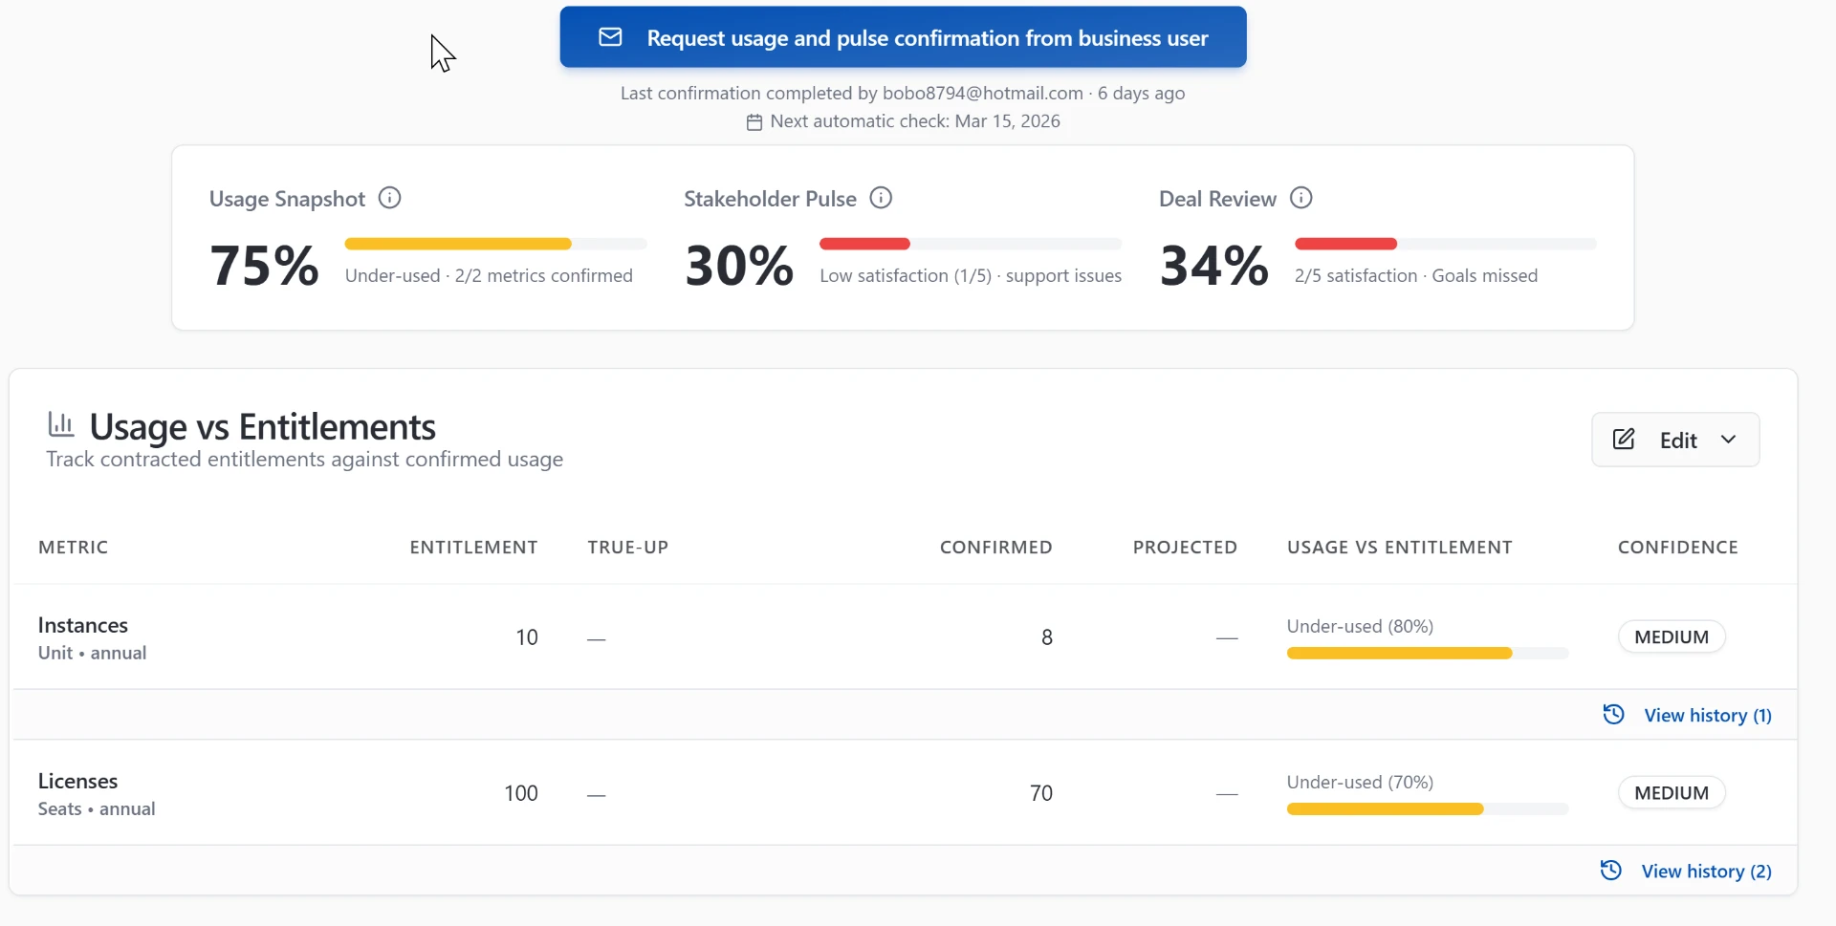Click the 34% Deal Review value

pyautogui.click(x=1214, y=265)
